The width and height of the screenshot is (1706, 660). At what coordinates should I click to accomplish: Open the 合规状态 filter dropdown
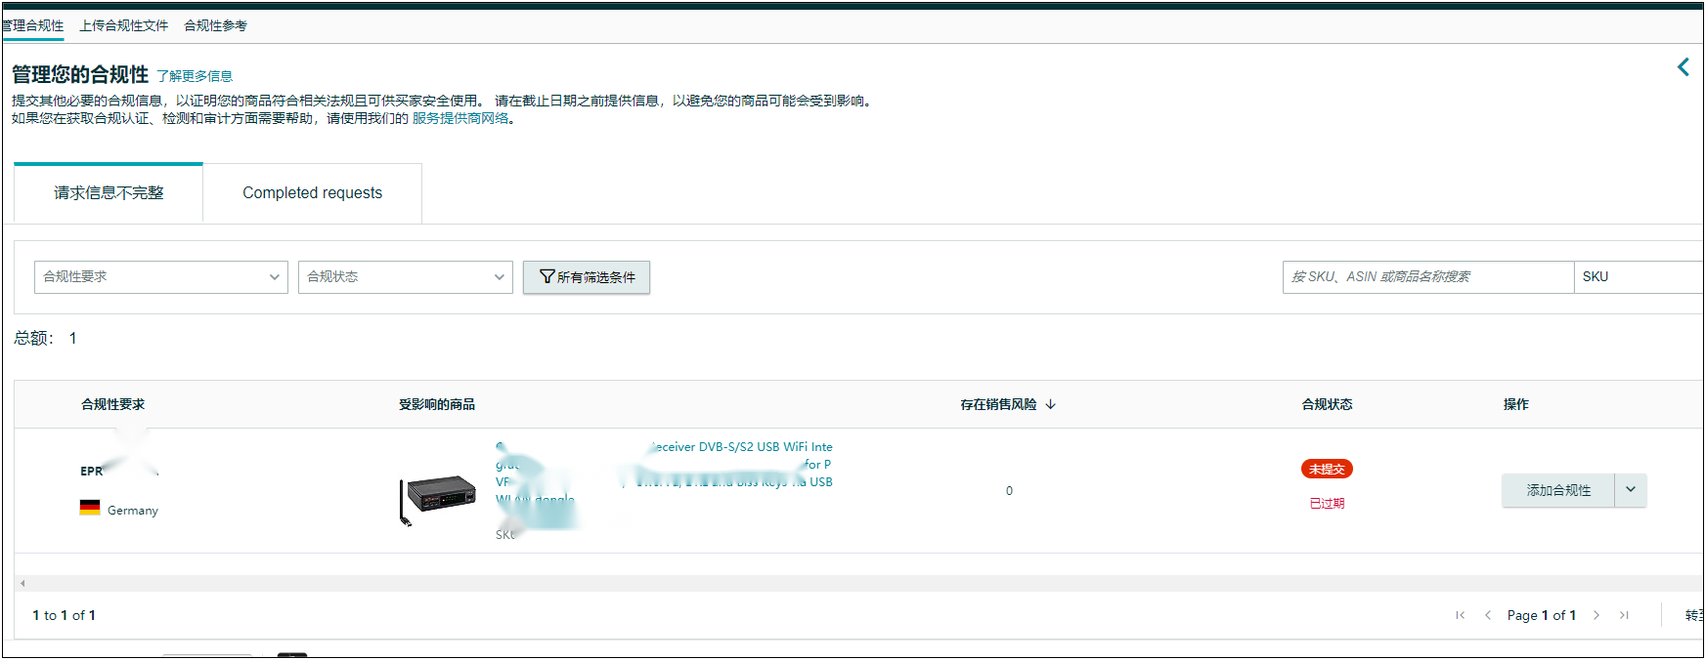(405, 277)
